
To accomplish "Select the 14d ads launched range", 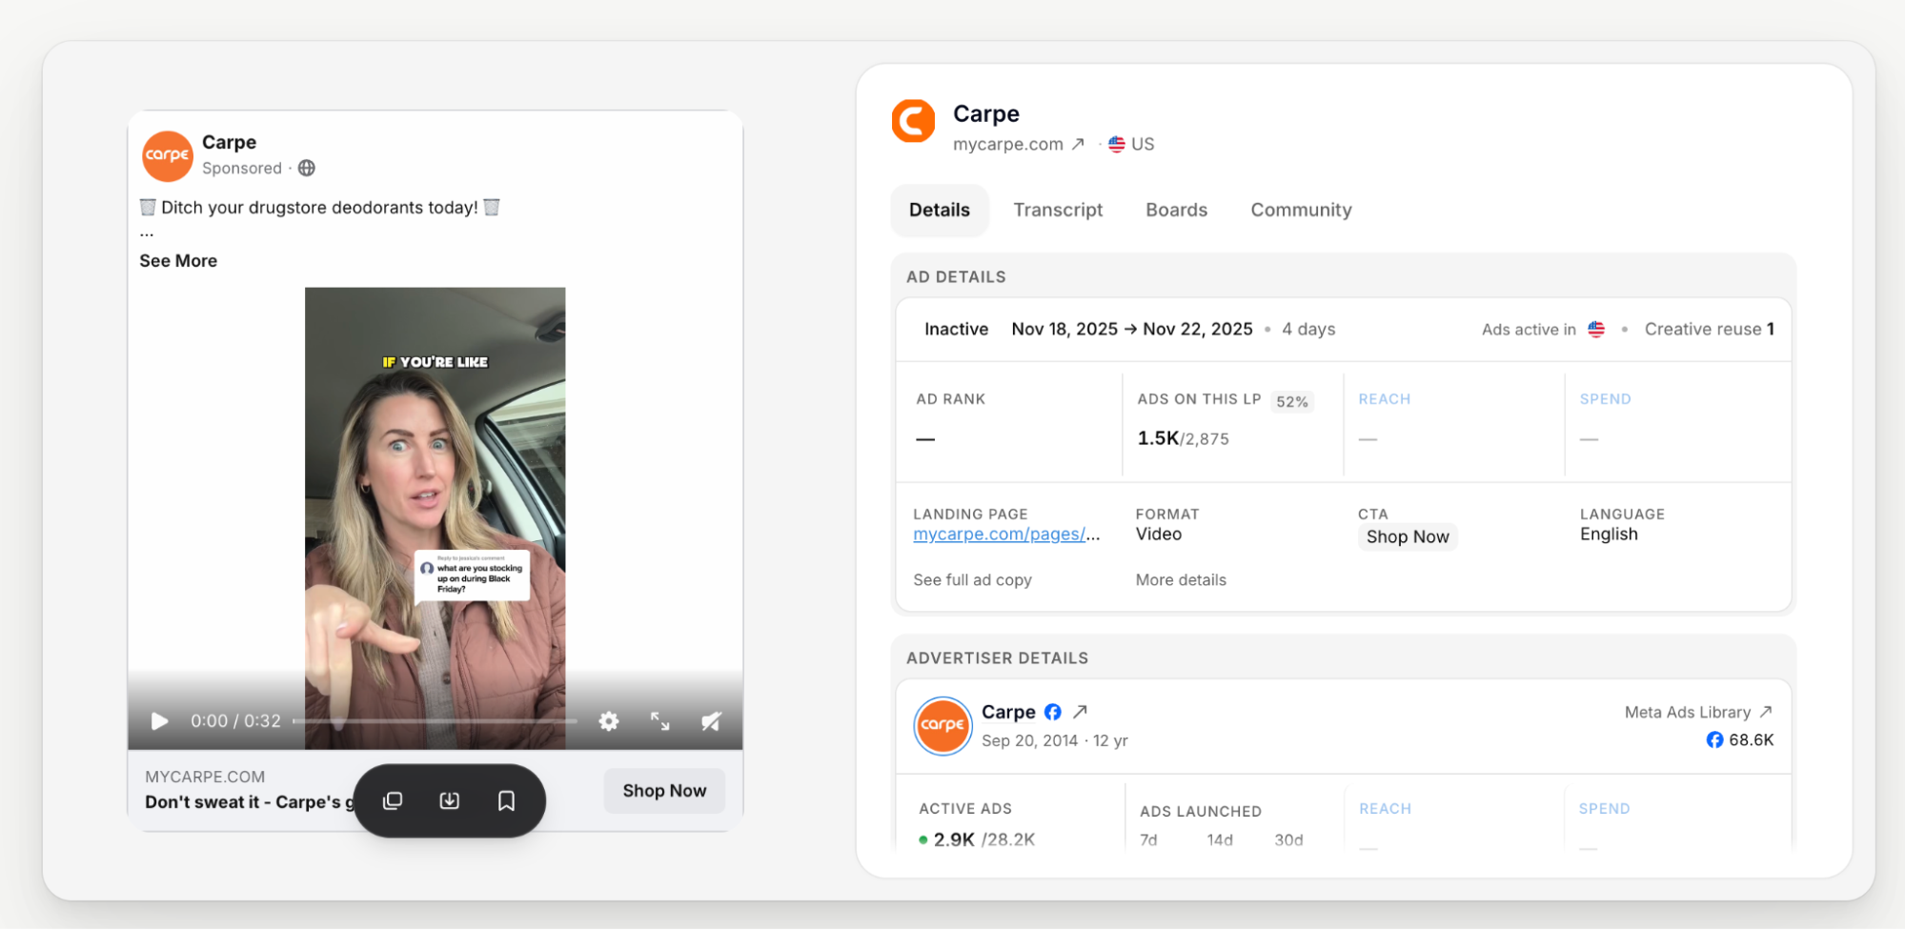I will tap(1220, 839).
